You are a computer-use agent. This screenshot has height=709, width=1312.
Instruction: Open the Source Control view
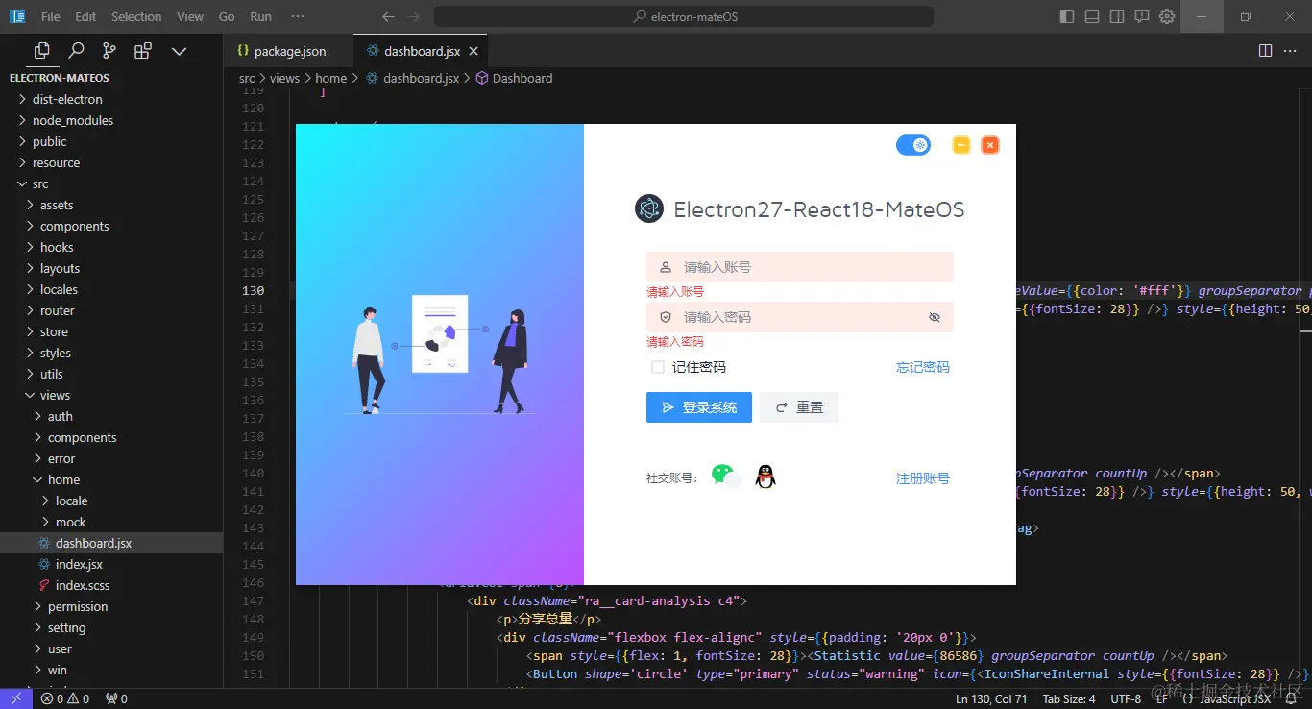(x=110, y=50)
